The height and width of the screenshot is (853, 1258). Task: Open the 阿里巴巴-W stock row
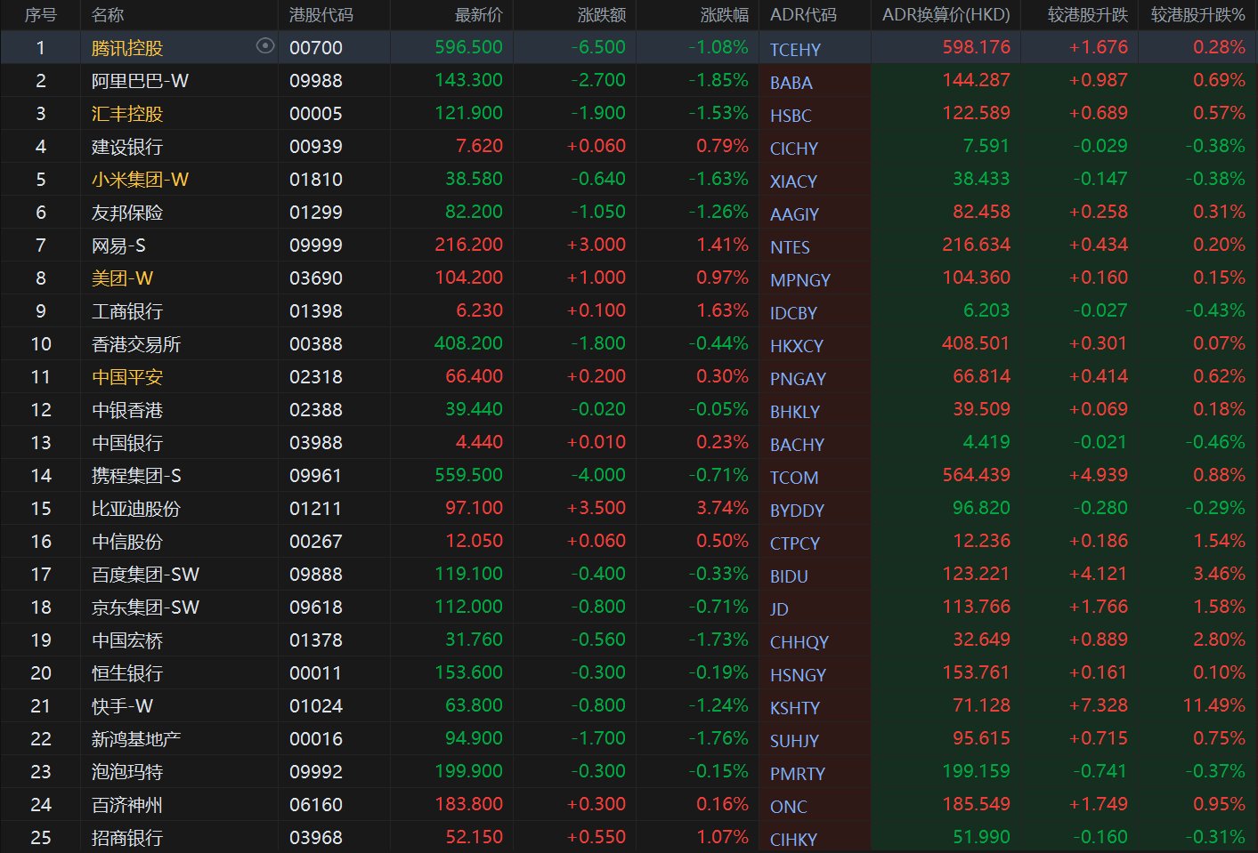tap(140, 81)
